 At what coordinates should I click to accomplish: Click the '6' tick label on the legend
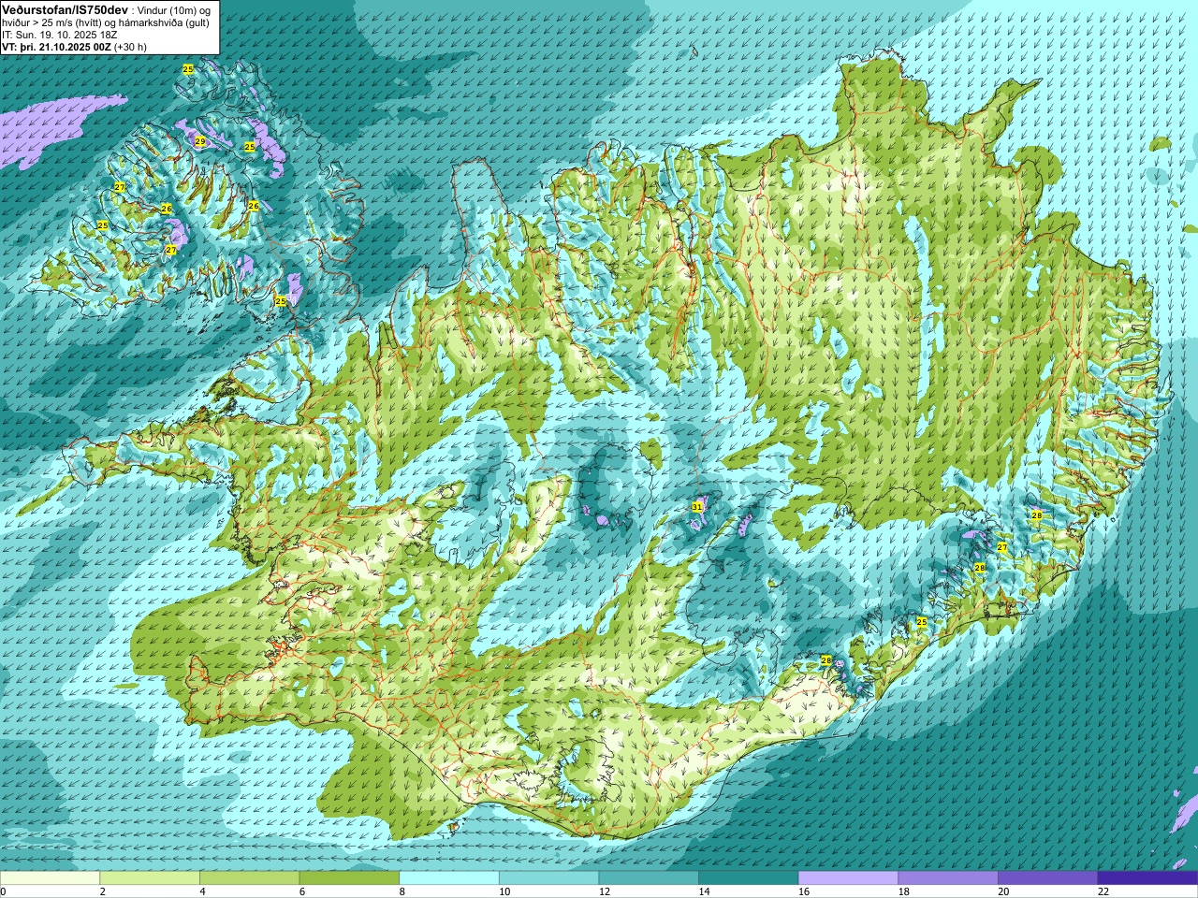coord(301,891)
